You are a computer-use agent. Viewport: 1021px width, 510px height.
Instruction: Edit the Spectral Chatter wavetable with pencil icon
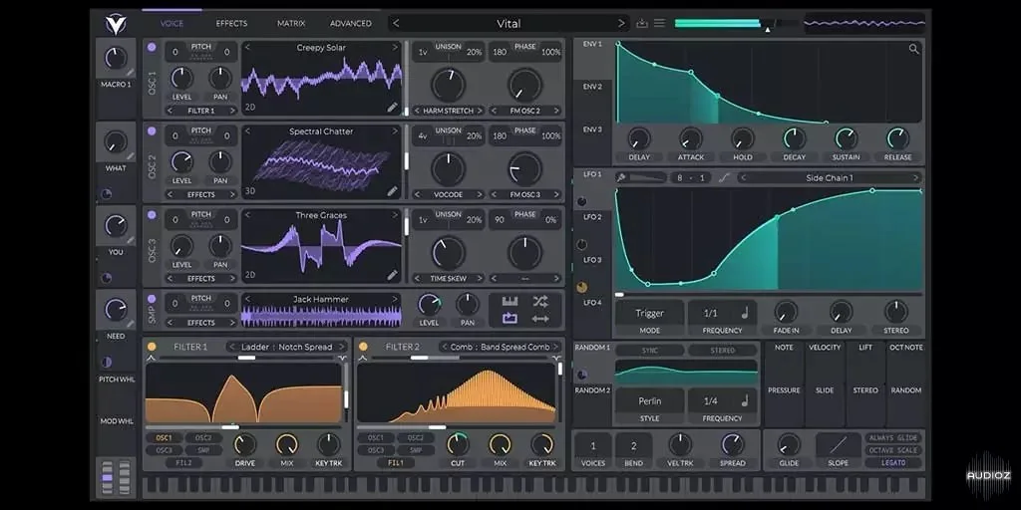click(392, 191)
